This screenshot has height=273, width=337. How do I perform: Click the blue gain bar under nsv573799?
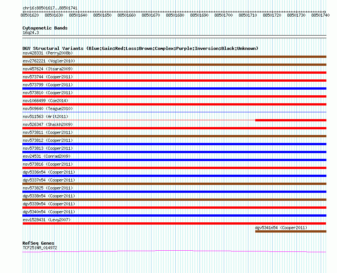(x=174, y=88)
